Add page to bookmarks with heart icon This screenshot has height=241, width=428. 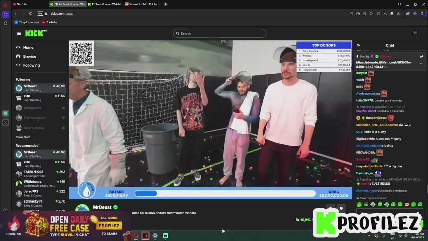point(378,14)
